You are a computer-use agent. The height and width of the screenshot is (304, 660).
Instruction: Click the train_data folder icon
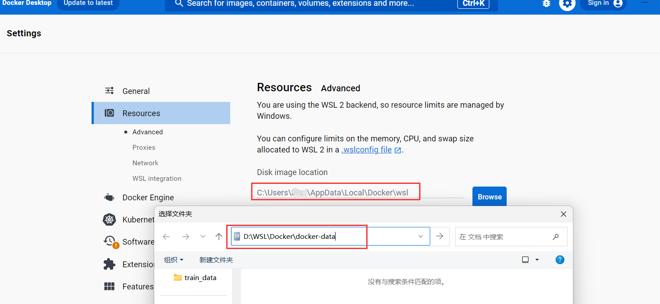[178, 277]
